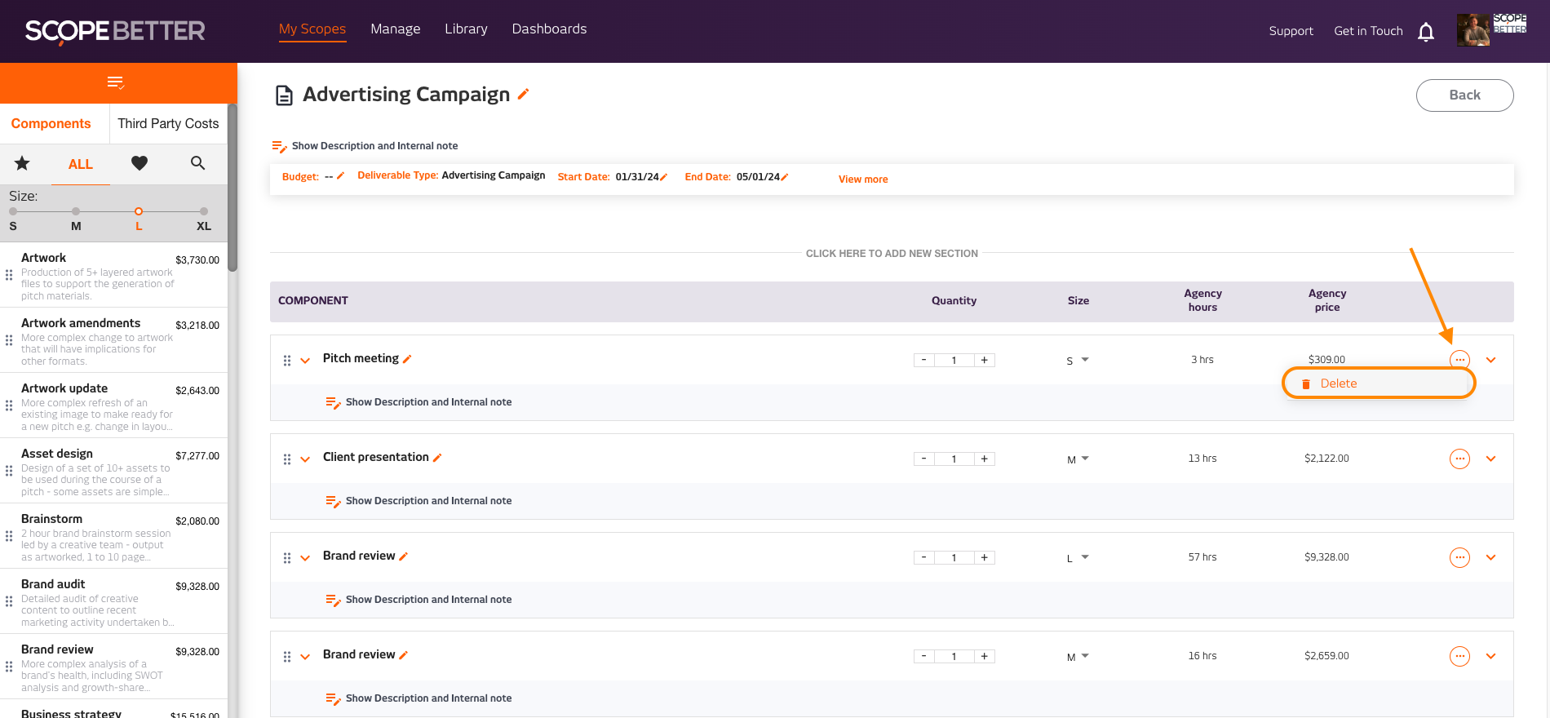Select the Artwork amendments component
1550x718 pixels.
point(114,340)
